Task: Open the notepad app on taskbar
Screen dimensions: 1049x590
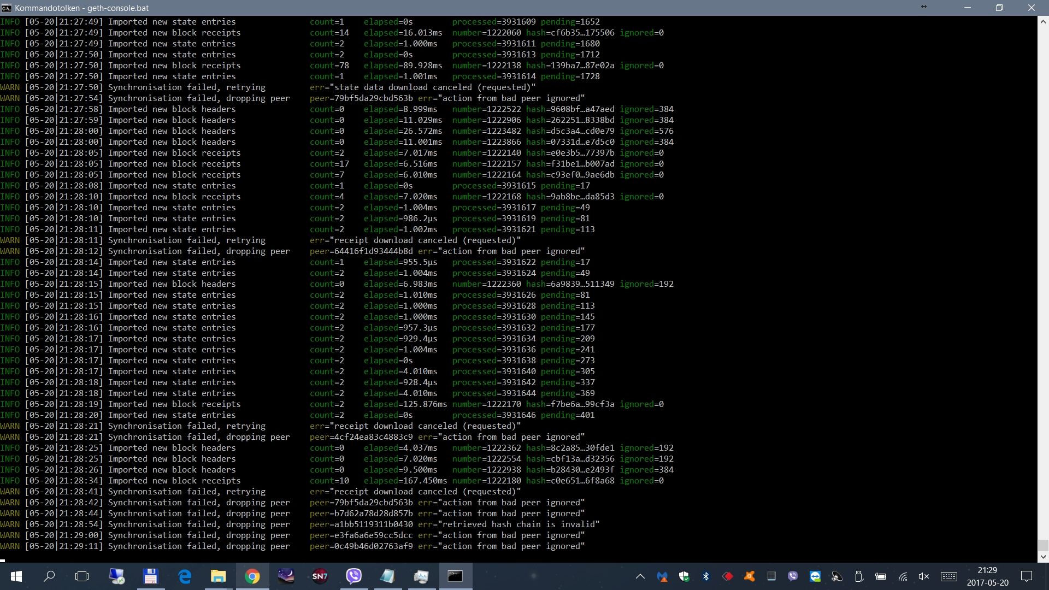Action: click(x=388, y=576)
